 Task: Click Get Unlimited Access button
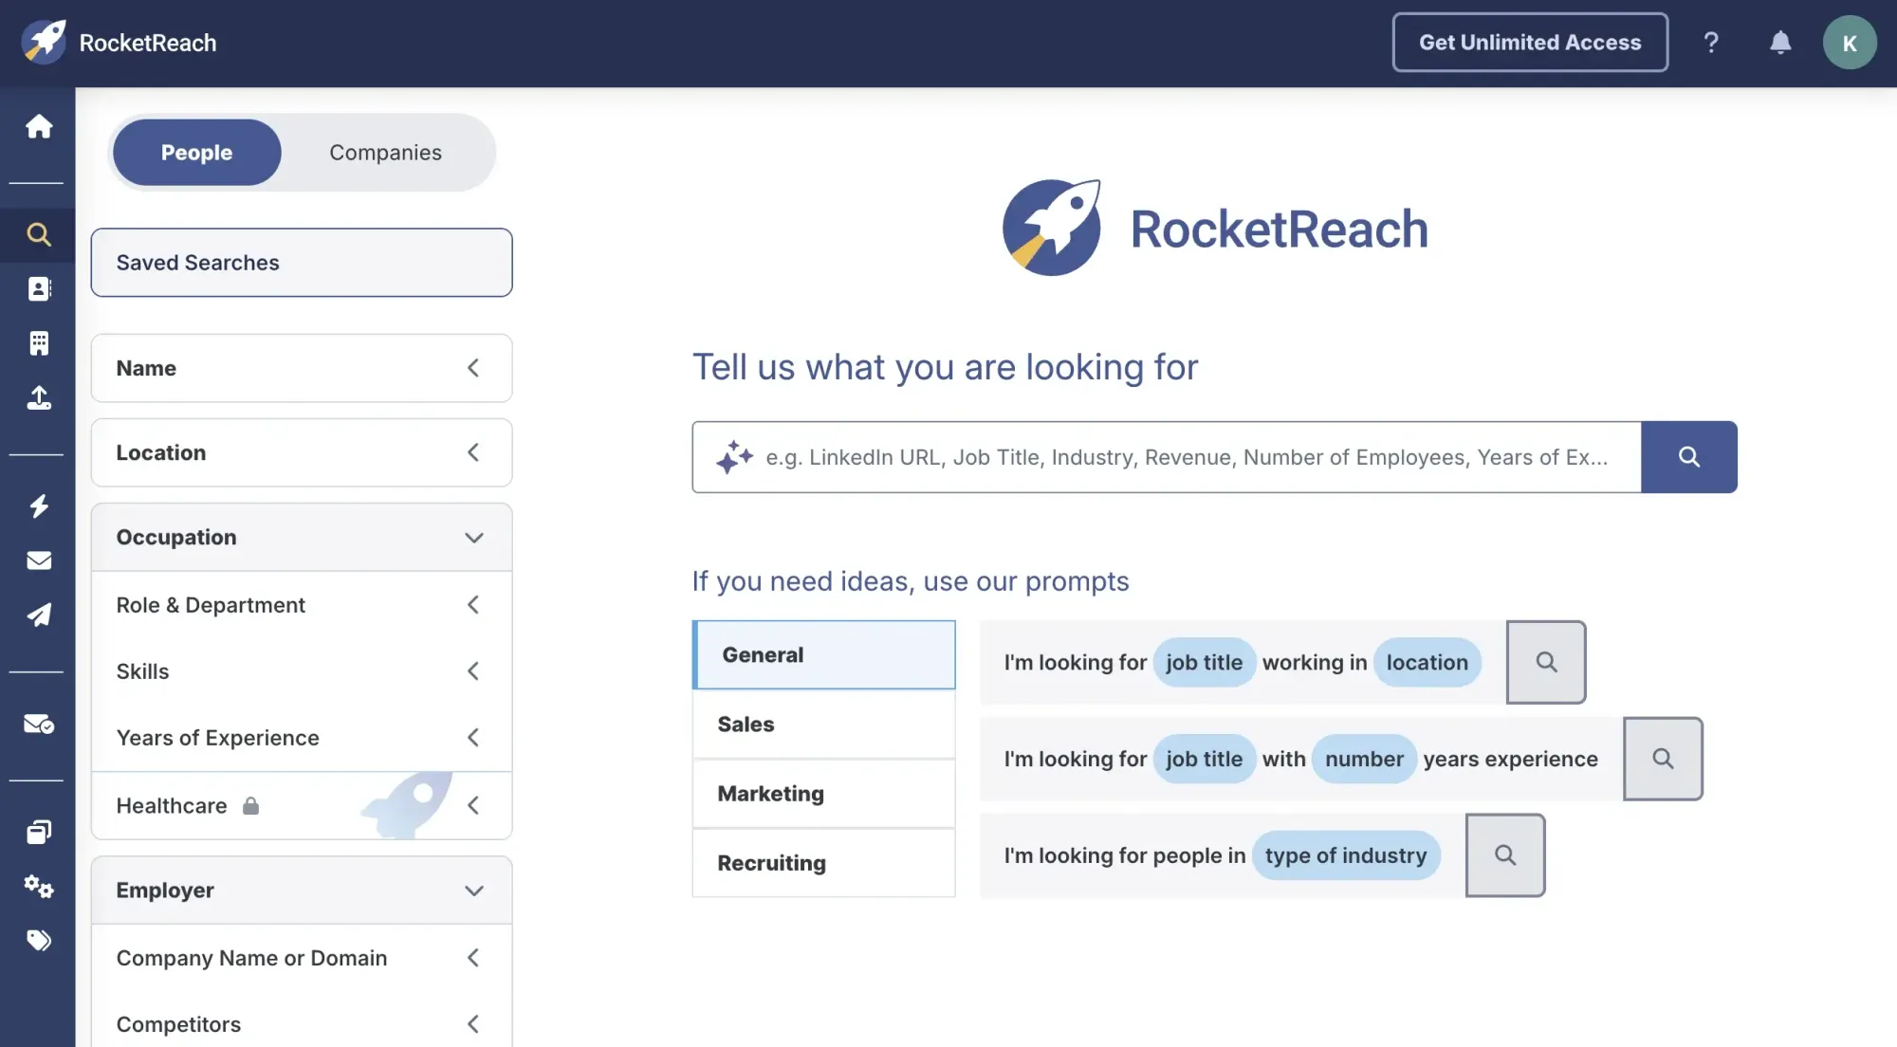click(1530, 42)
